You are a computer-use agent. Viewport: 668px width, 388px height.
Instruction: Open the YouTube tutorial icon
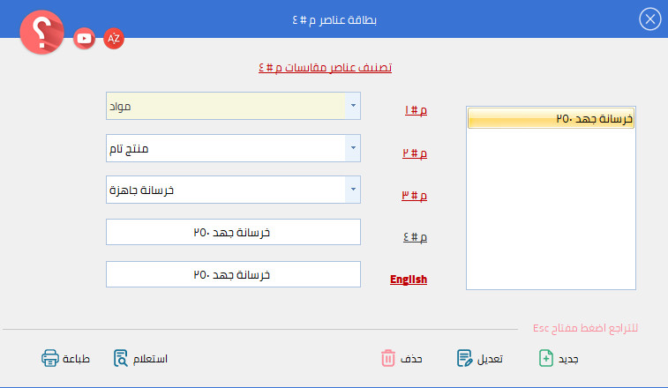click(x=85, y=37)
